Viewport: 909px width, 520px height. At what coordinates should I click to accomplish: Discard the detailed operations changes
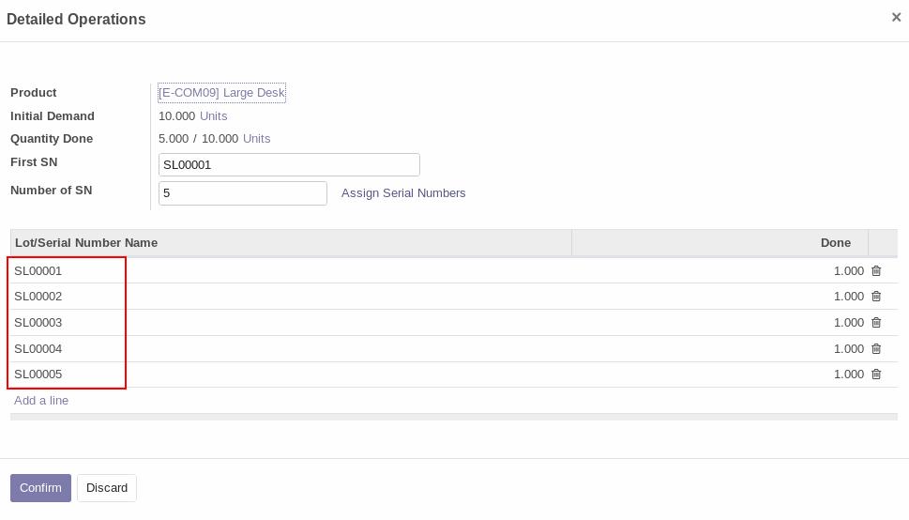pyautogui.click(x=107, y=488)
